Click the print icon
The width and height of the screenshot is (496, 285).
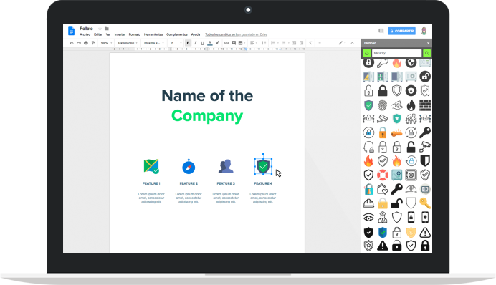[x=86, y=43]
